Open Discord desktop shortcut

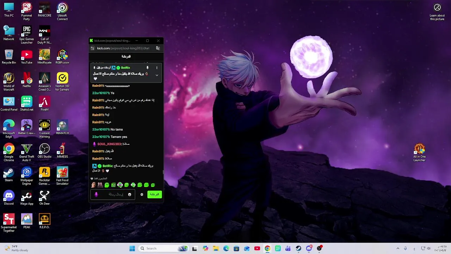pyautogui.click(x=9, y=198)
